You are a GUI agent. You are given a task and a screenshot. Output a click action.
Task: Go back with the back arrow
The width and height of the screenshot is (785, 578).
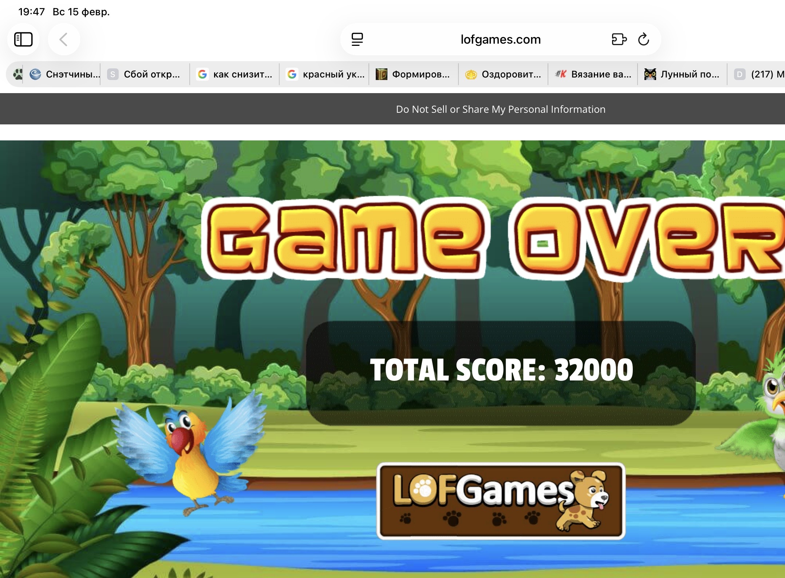[x=64, y=39]
